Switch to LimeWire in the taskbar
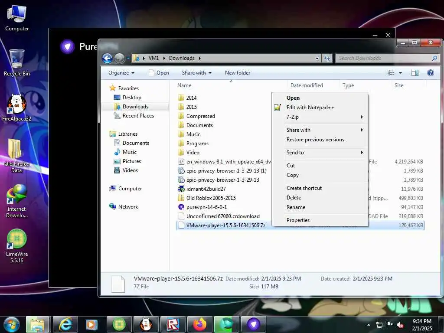Viewport: 444px width, 333px height. [x=119, y=324]
